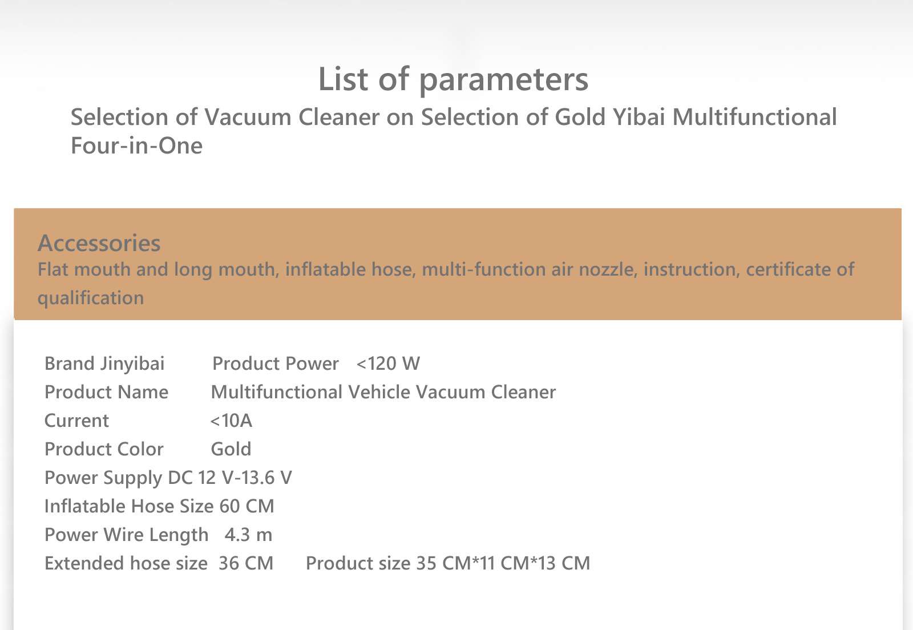Click the 'Power Wire Length' label
The image size is (913, 630).
click(127, 535)
